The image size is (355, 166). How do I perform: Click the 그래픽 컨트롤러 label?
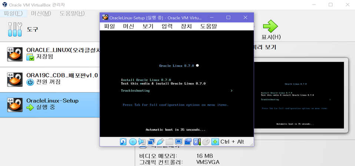click(x=161, y=162)
